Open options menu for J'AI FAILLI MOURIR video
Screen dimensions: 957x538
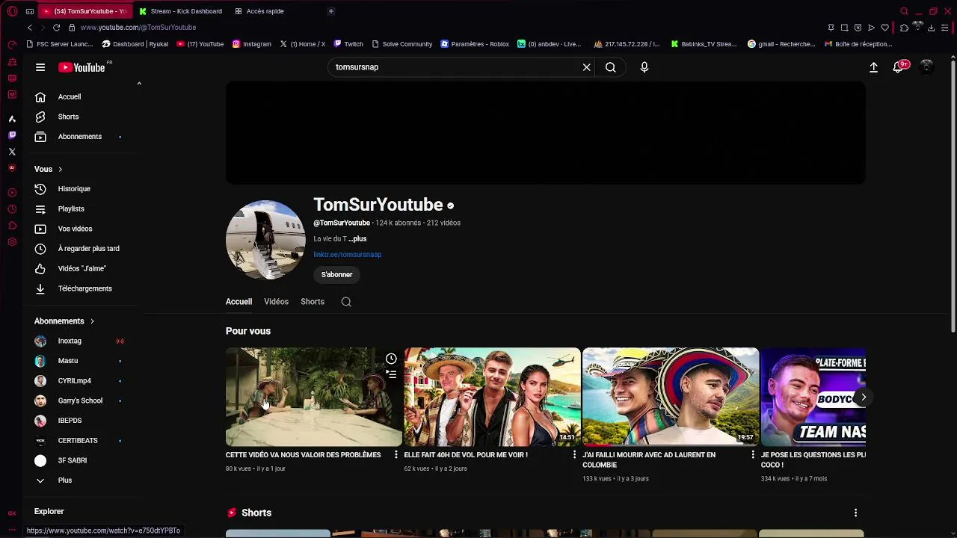point(753,455)
